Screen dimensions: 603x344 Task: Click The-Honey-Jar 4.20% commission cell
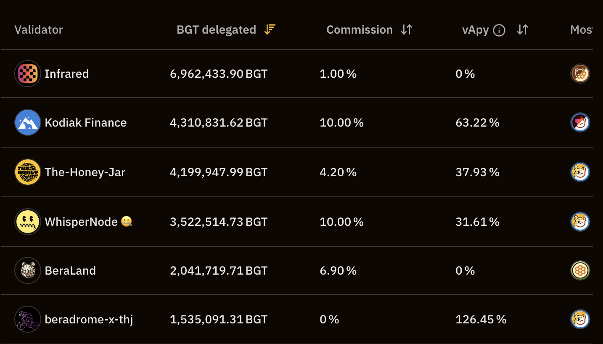tap(338, 172)
